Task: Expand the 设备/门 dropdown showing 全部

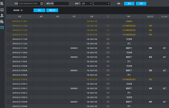Action: pyautogui.click(x=86, y=4)
